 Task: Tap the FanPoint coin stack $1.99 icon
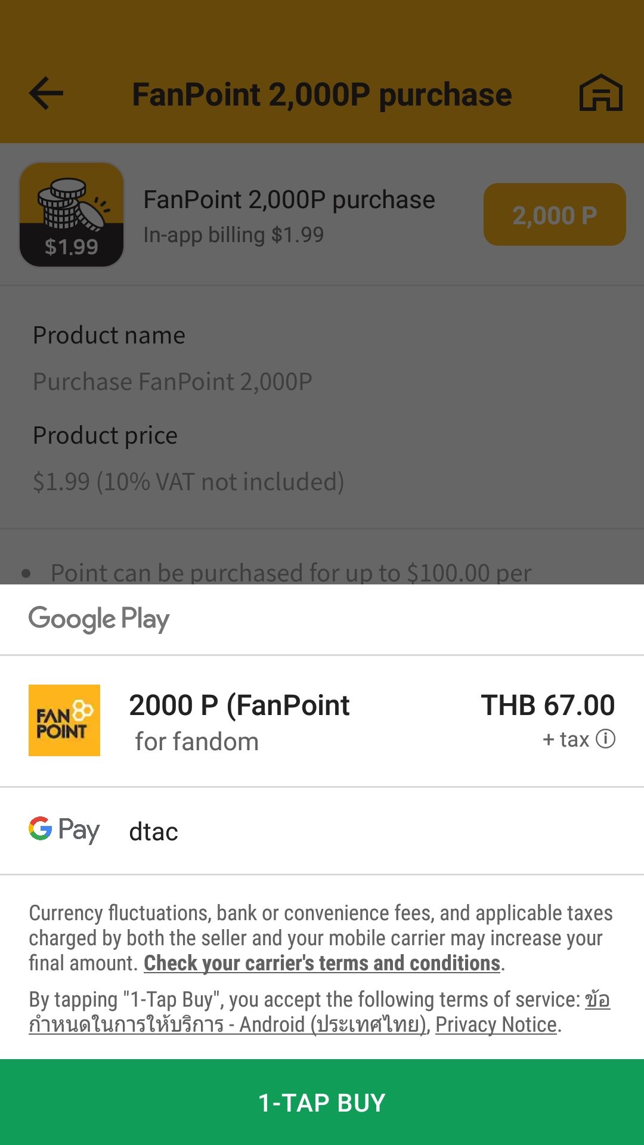tap(72, 215)
